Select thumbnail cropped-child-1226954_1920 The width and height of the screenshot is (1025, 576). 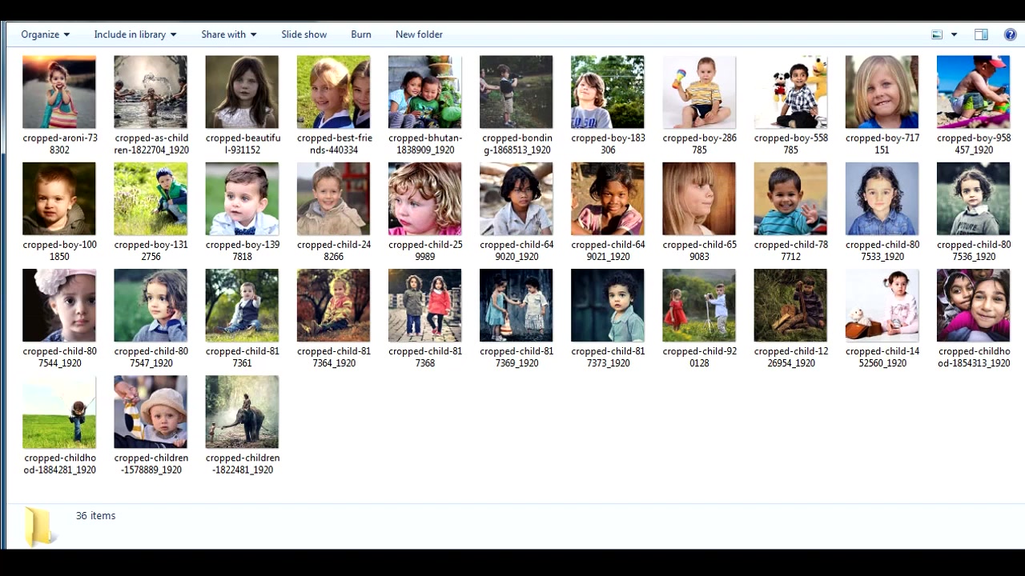[790, 305]
